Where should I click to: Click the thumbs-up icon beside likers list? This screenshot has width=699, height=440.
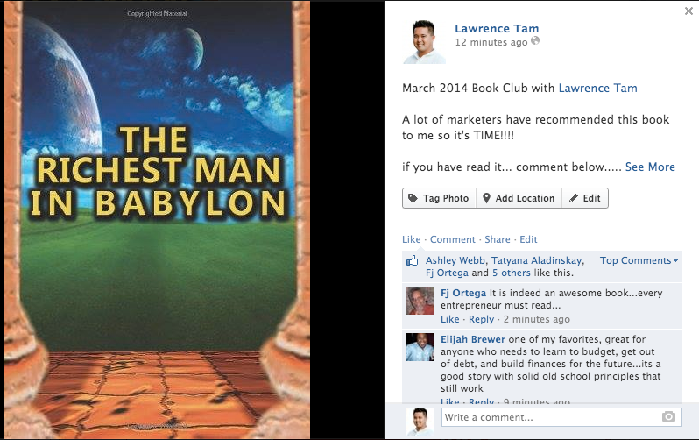(x=413, y=260)
